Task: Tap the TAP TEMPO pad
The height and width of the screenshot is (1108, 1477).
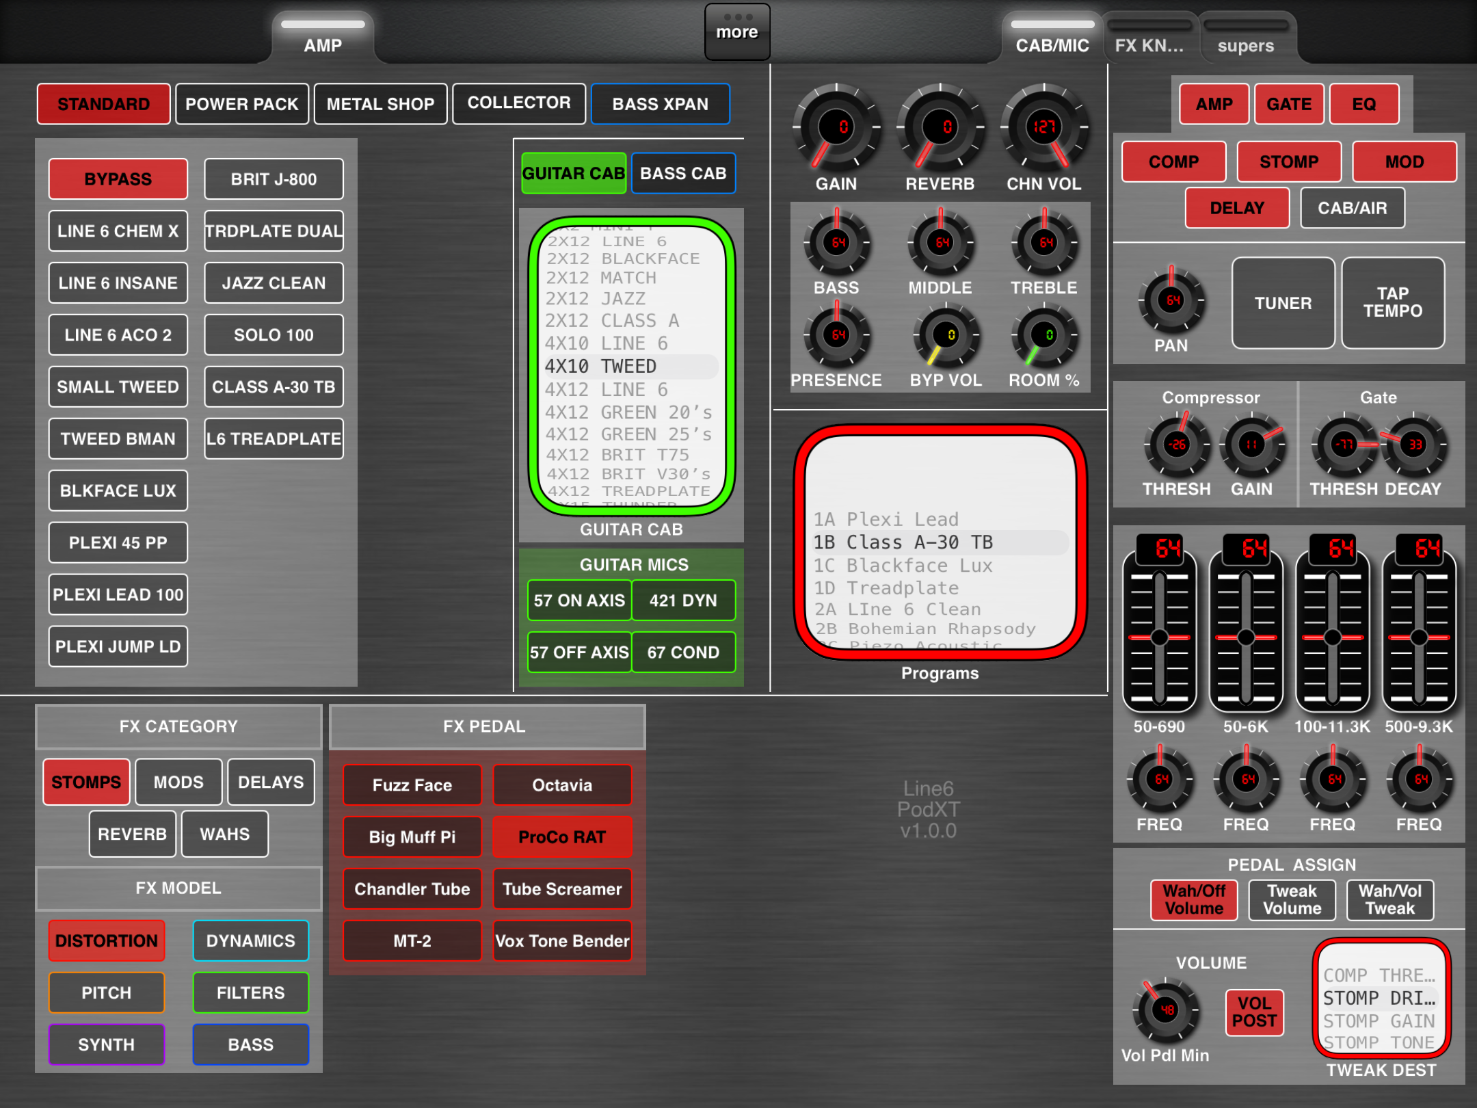Action: click(x=1394, y=303)
